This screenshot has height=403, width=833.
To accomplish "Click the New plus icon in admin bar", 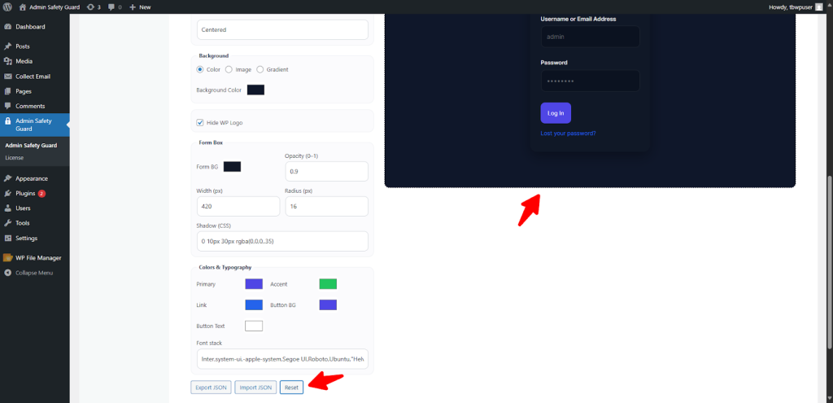I will (x=133, y=7).
